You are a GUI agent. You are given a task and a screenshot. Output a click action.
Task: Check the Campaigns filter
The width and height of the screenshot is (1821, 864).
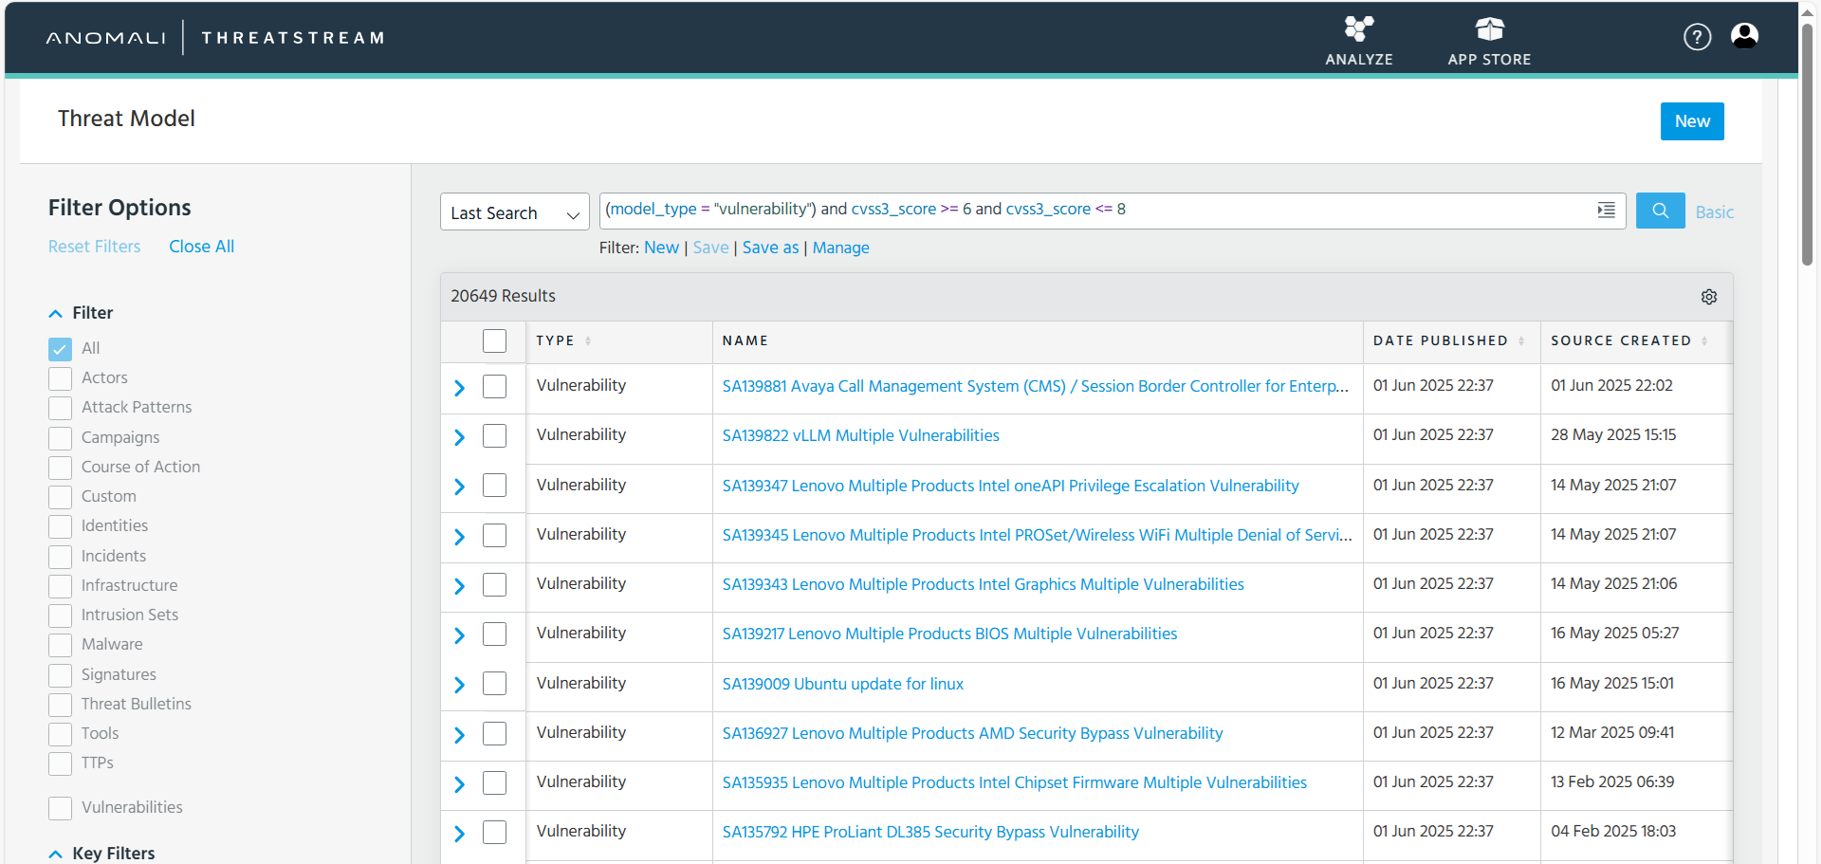(x=60, y=438)
